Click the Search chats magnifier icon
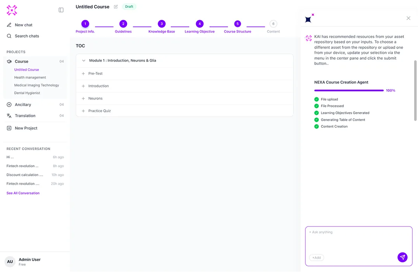This screenshot has height=272, width=418. 9,36
